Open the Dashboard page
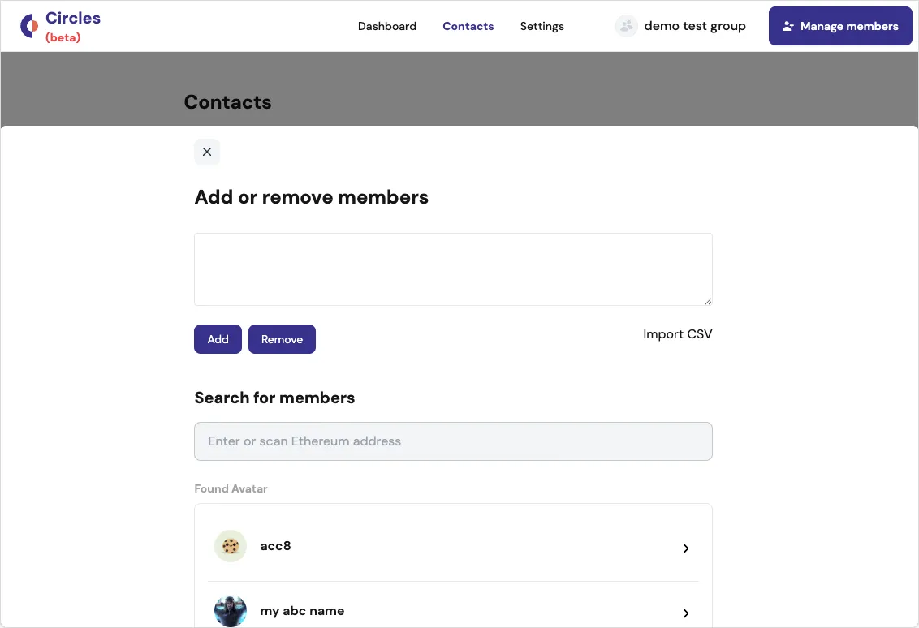Screen dimensions: 919x628 click(387, 26)
